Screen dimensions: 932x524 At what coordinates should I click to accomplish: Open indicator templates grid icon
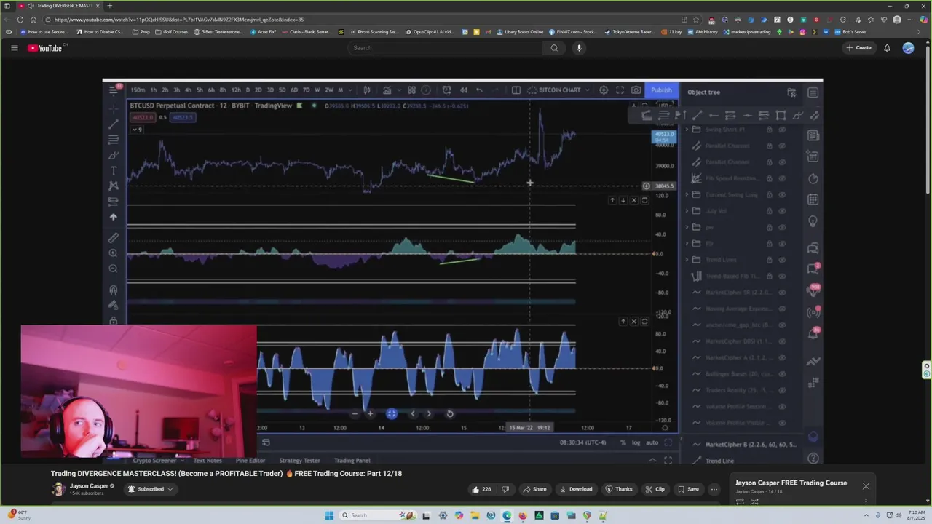(x=411, y=90)
